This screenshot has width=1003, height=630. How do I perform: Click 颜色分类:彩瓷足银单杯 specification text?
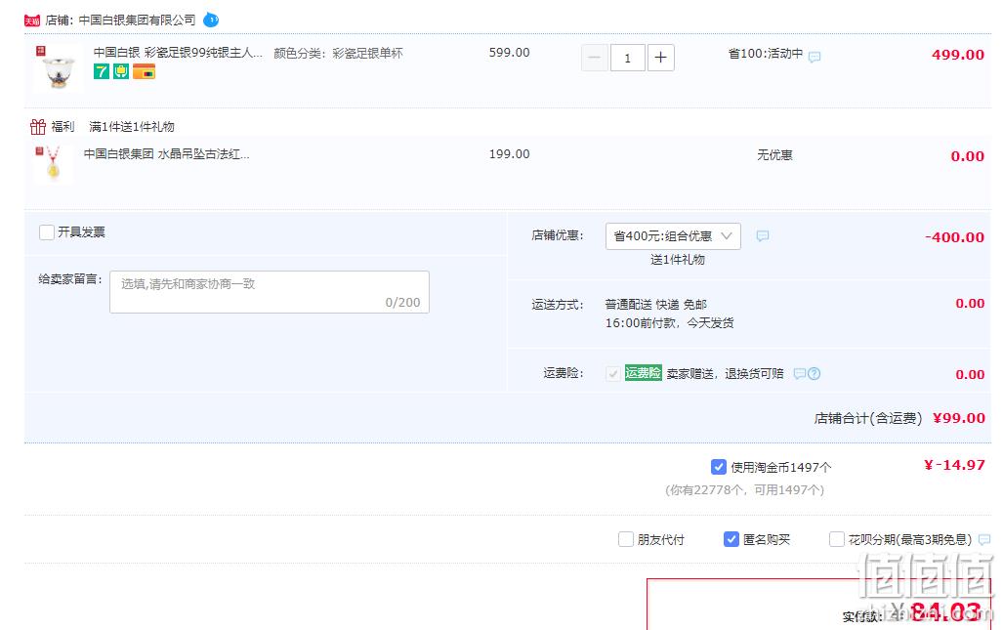click(338, 53)
